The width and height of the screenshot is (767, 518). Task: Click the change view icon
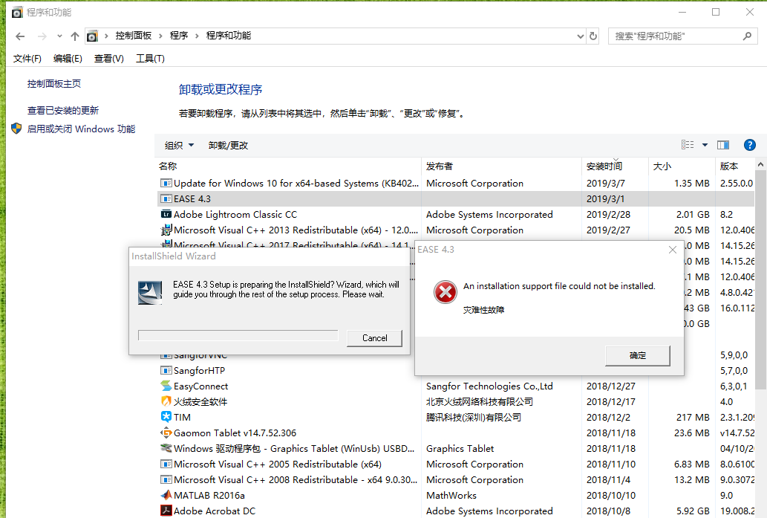click(688, 145)
